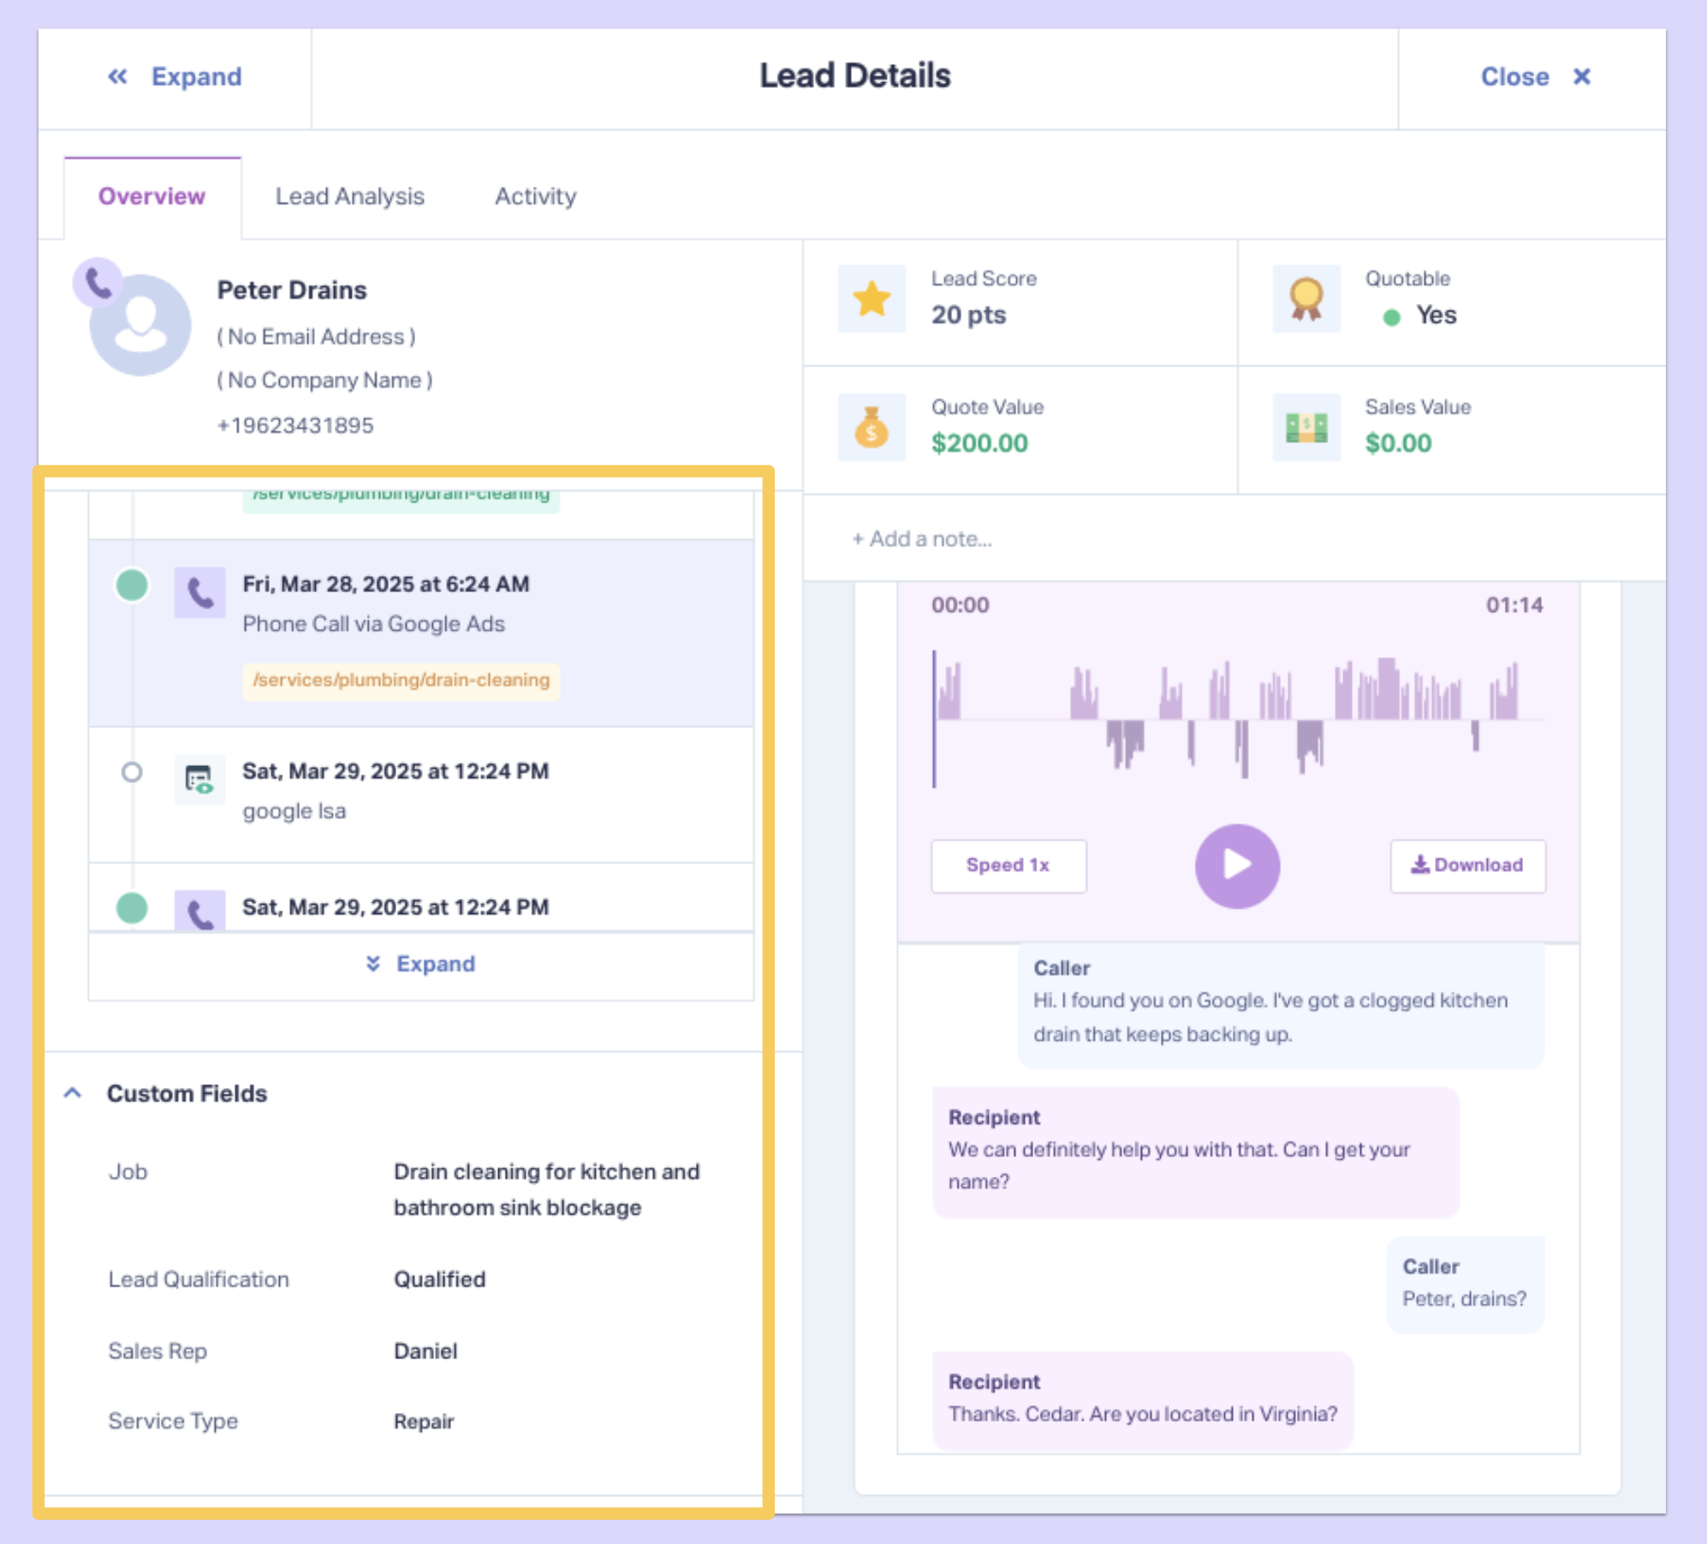Expand the timeline activity list
Screen dimensions: 1707x1544
[x=421, y=965]
